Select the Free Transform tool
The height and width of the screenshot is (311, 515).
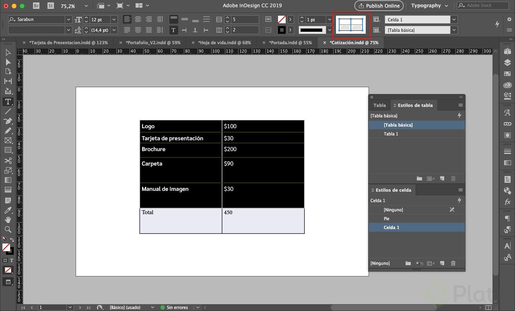[x=8, y=170]
